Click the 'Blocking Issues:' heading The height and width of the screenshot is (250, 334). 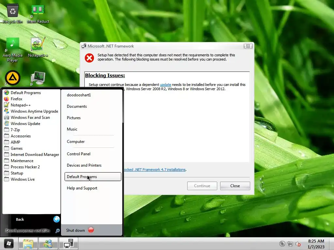pos(105,76)
